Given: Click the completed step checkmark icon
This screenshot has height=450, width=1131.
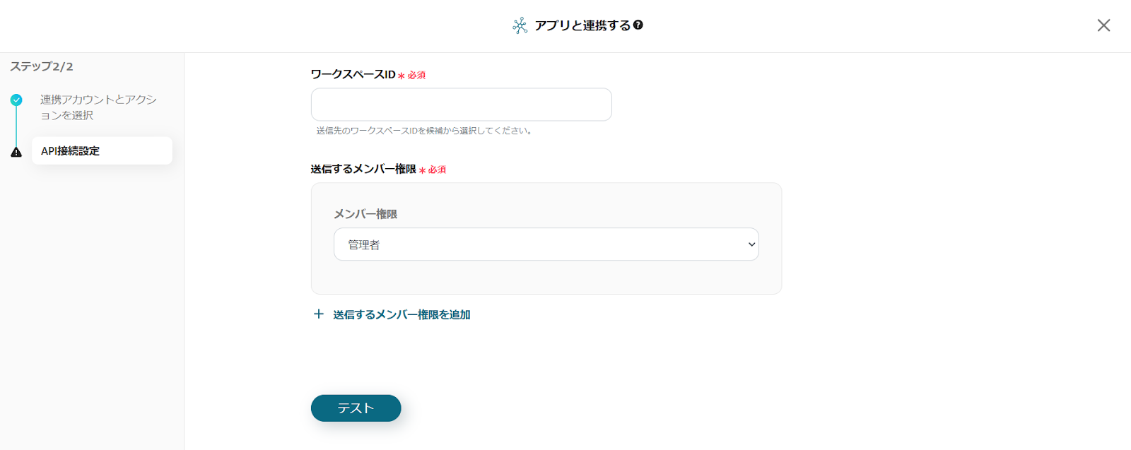Looking at the screenshot, I should pos(16,100).
